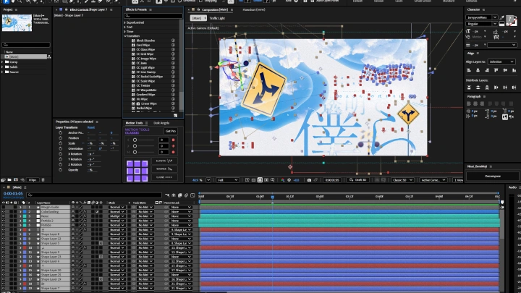Click the color management icon below the viewer
This screenshot has width=521, height=293.
[282, 180]
